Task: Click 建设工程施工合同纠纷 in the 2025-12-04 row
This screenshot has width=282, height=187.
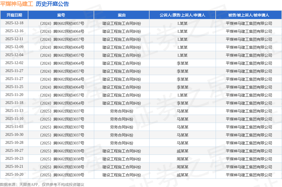Action: pos(121,55)
